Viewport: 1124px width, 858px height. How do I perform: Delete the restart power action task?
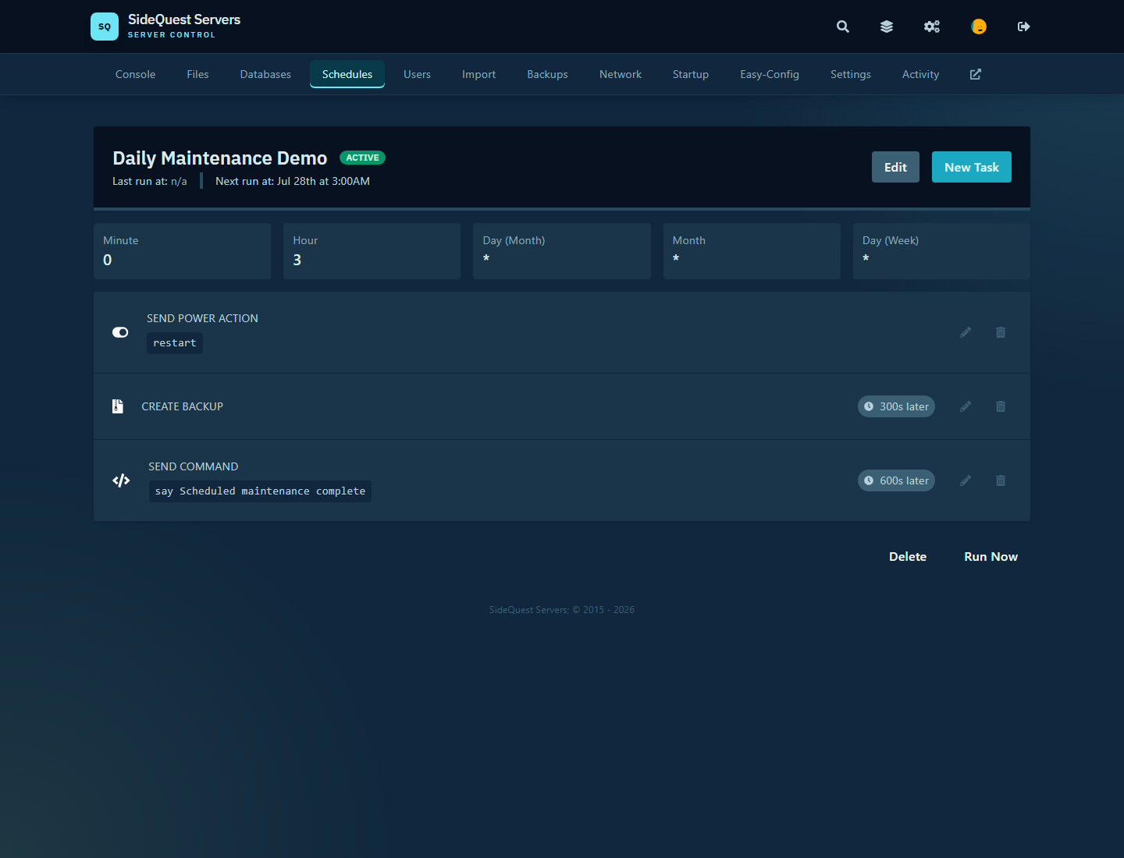1001,332
